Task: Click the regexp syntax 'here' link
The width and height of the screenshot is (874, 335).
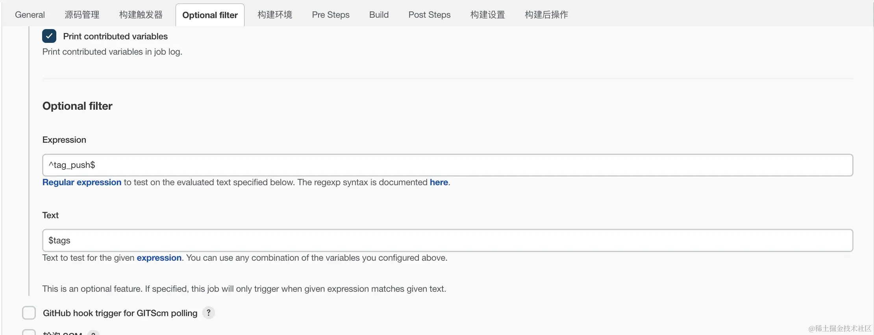Action: click(439, 182)
